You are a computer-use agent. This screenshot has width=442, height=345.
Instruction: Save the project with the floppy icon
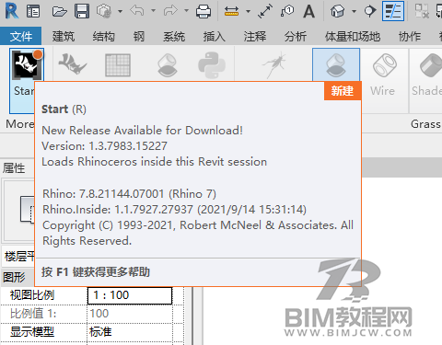tap(82, 11)
